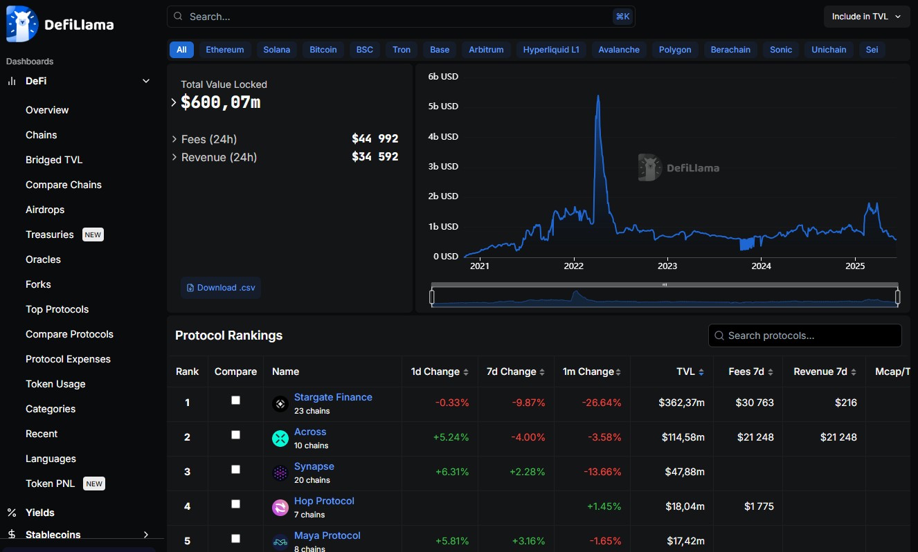The width and height of the screenshot is (918, 552).
Task: Tick the Synapse compare checkbox
Action: [x=235, y=470]
